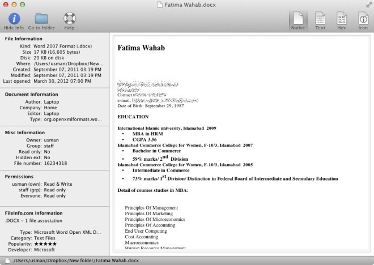Click the Category value 'Text Files'
The width and height of the screenshot is (374, 265).
[x=45, y=238]
